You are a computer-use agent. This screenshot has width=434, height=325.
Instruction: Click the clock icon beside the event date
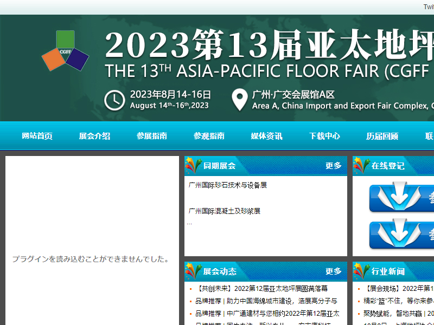coord(114,100)
